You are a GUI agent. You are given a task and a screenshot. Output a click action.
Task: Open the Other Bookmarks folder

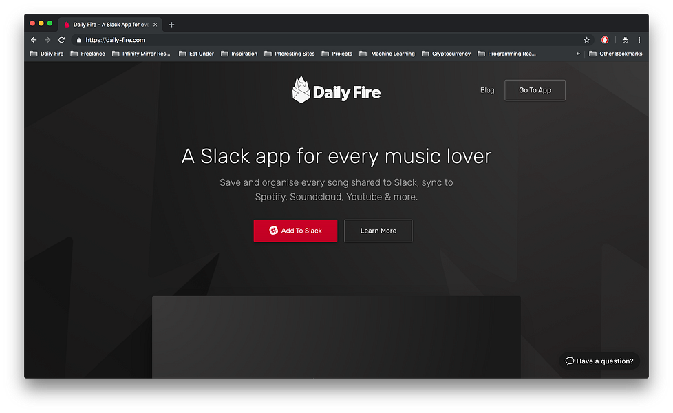(616, 54)
